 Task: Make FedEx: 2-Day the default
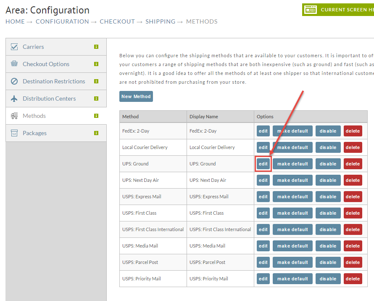point(292,131)
